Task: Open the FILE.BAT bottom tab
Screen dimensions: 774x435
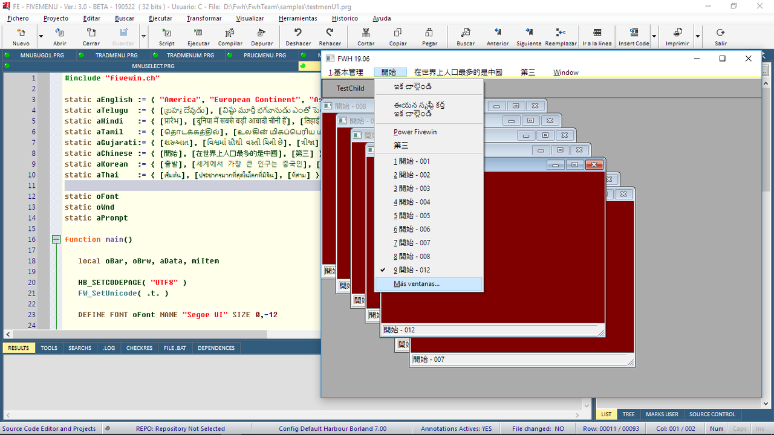Action: (175, 348)
